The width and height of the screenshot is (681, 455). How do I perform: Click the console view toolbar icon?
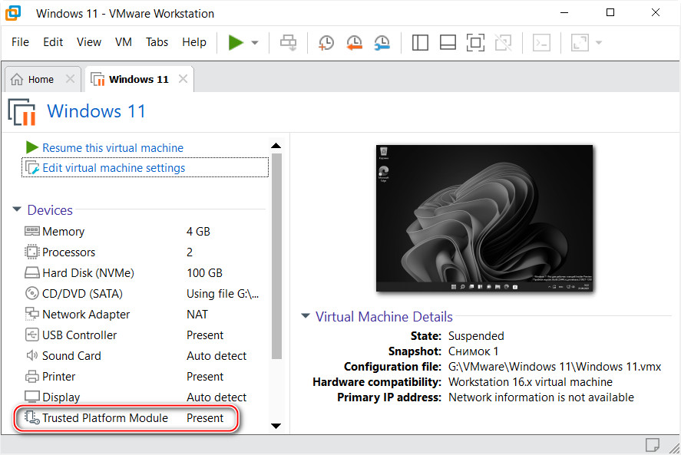541,42
